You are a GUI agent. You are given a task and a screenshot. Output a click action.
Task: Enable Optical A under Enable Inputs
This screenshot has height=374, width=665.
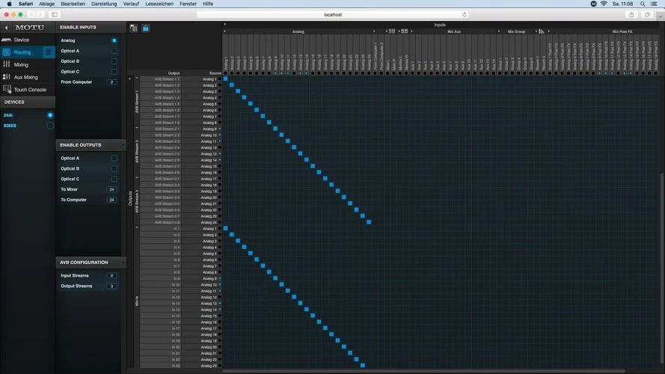click(x=114, y=51)
